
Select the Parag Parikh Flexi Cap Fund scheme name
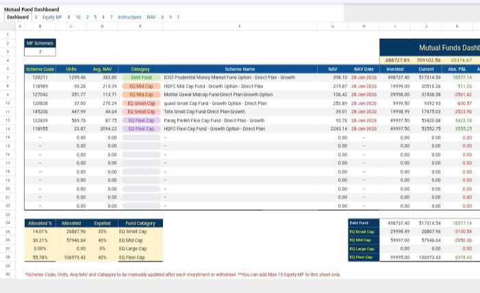[x=214, y=120]
